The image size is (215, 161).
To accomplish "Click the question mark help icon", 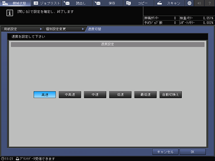I will tap(210, 3).
